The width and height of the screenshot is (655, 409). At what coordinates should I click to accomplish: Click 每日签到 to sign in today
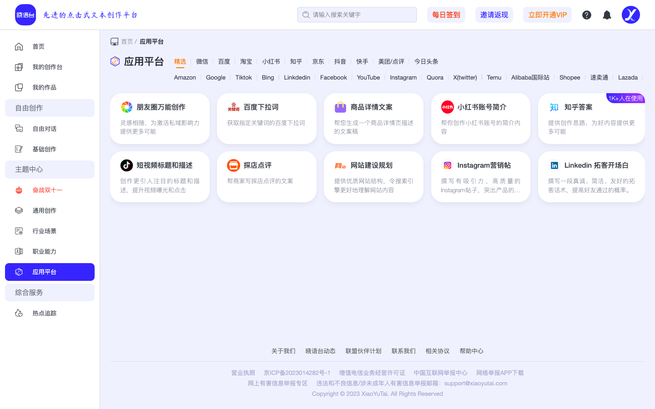point(446,15)
